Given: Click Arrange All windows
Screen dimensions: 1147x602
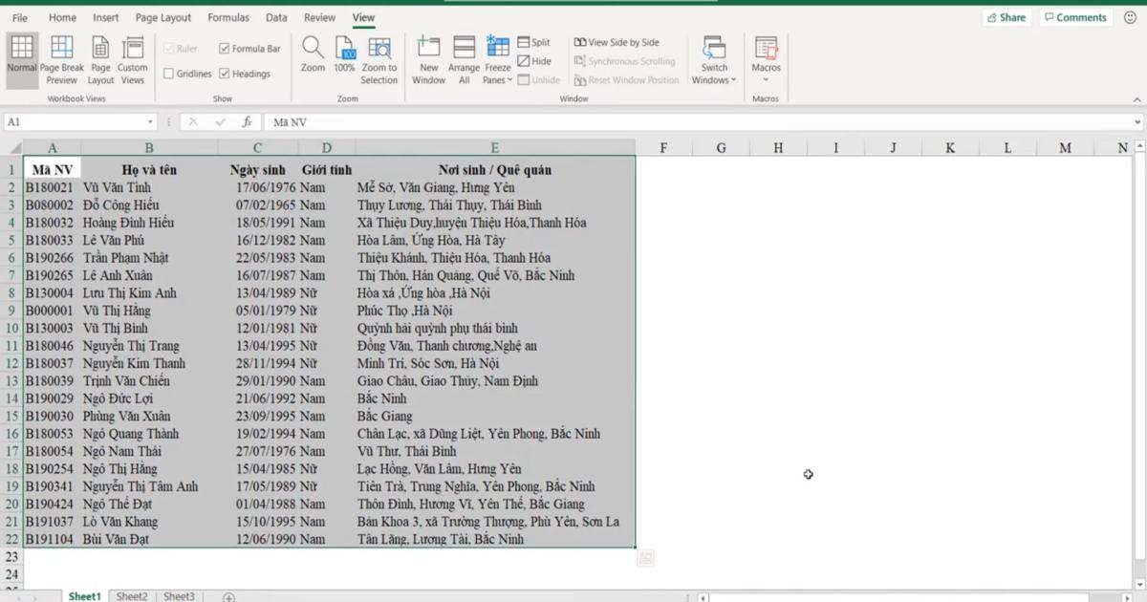Looking at the screenshot, I should [463, 57].
